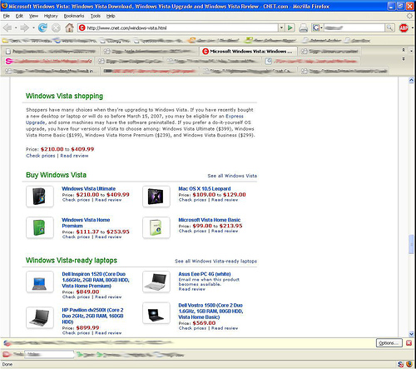Click the Stop loading icon
This screenshot has width=416, height=369.
click(56, 27)
